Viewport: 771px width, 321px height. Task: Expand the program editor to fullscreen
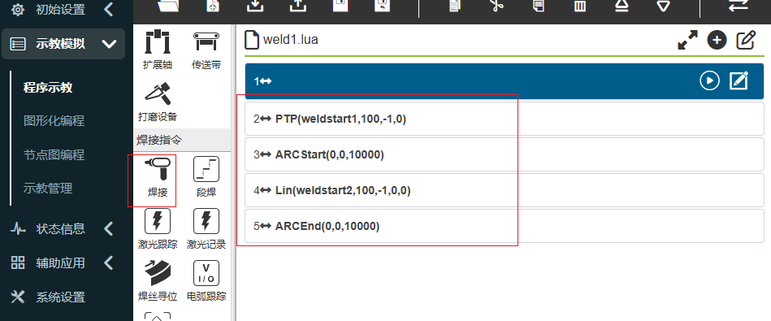(x=687, y=40)
